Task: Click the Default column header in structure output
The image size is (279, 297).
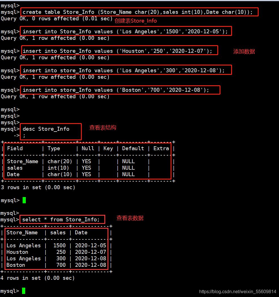Action: pyautogui.click(x=133, y=148)
